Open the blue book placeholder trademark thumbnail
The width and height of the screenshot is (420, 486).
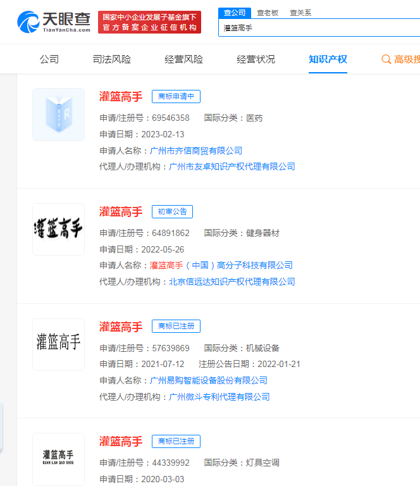[58, 115]
